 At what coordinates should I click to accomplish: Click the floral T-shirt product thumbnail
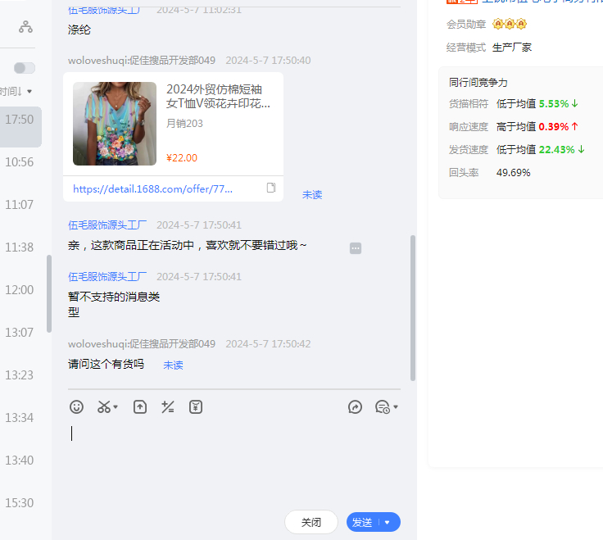coord(115,124)
